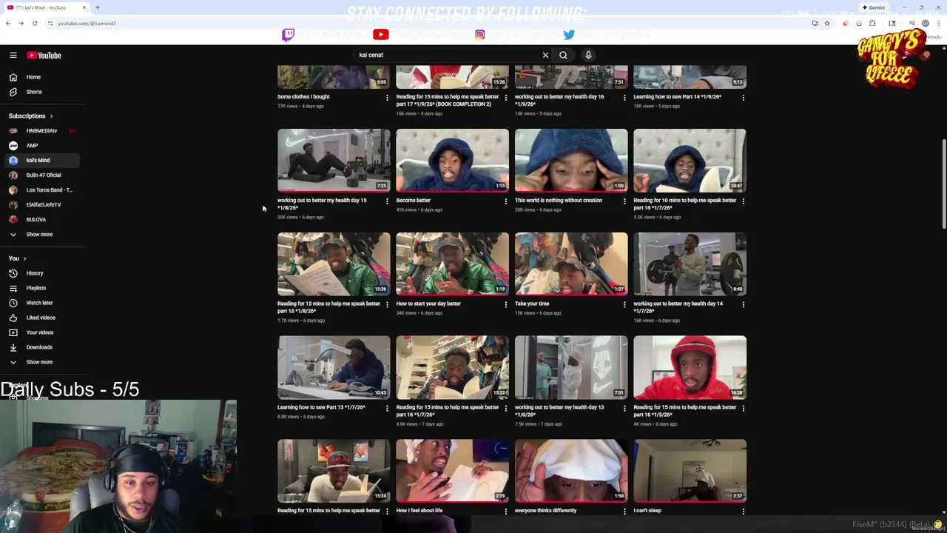Screen dimensions: 947x533
Task: Play 'I can't sleep' thumbnail
Action: [x=690, y=472]
